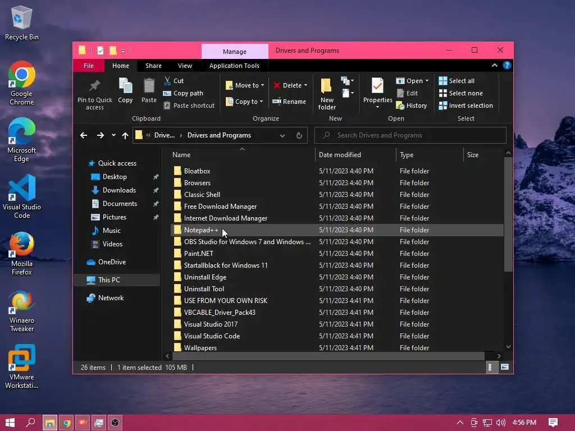Select the Bloatbox folder
575x431 pixels.
click(337, 171)
